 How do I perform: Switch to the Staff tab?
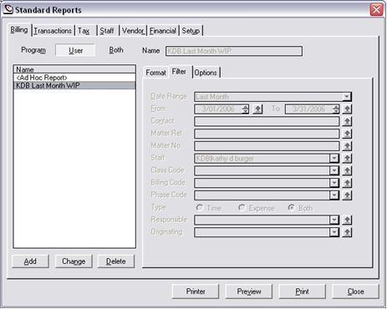[108, 31]
